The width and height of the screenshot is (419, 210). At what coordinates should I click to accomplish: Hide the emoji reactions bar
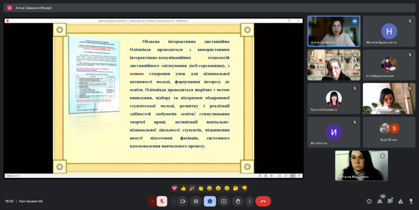tap(210, 201)
